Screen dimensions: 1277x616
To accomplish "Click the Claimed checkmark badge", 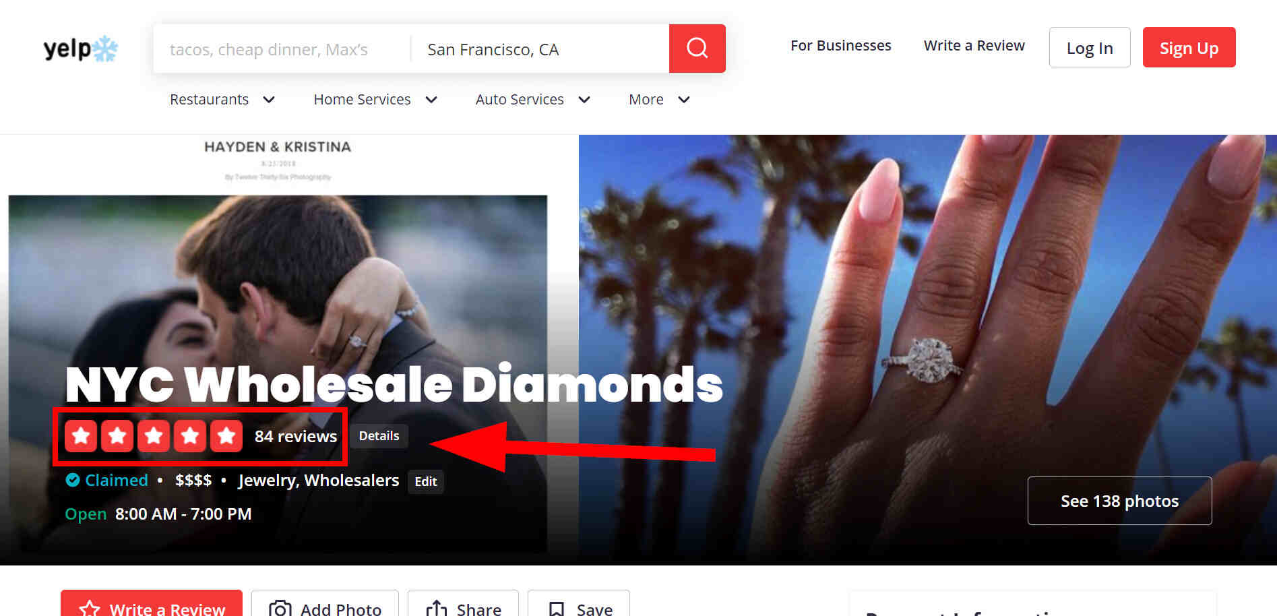I will coord(73,480).
